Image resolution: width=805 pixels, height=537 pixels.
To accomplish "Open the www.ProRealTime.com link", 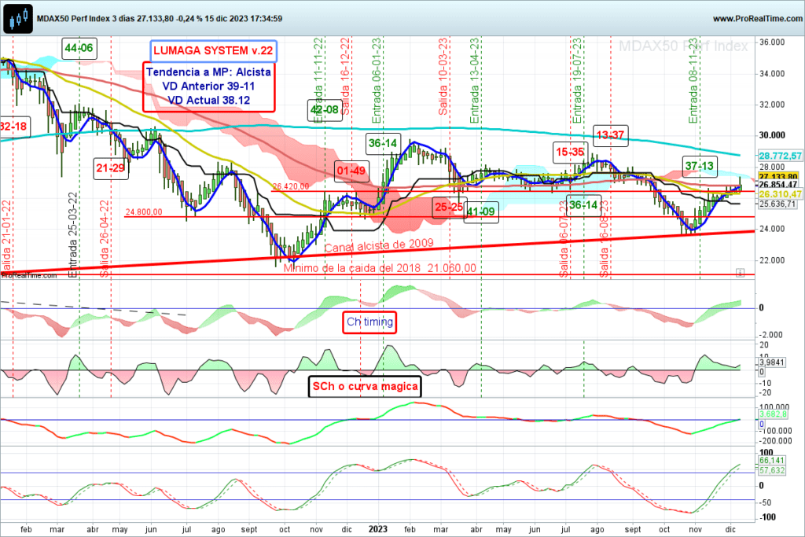I will (x=758, y=19).
